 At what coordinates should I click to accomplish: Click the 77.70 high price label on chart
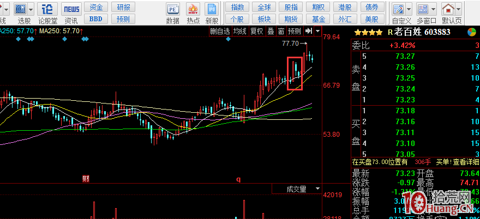click(x=290, y=44)
